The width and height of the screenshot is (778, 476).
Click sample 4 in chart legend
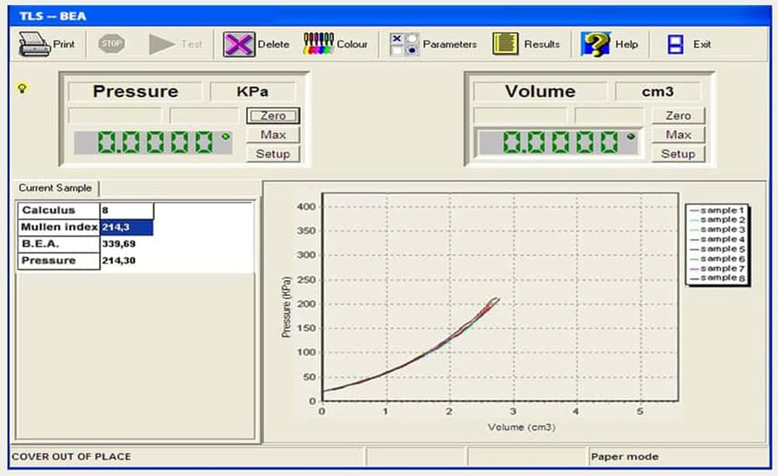point(717,239)
